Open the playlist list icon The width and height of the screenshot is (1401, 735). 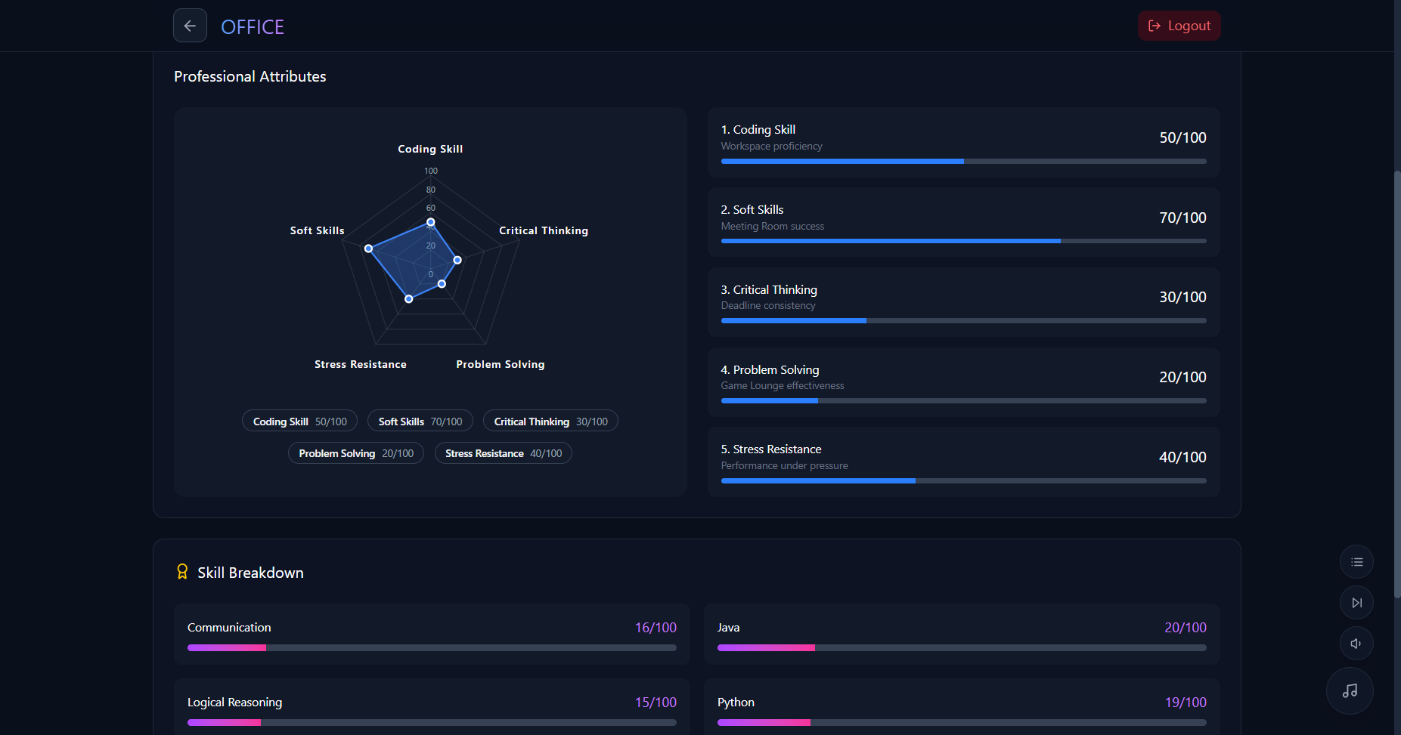coord(1356,562)
